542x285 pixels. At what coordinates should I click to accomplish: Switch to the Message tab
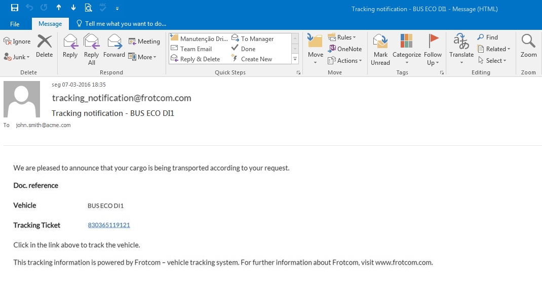coord(50,24)
